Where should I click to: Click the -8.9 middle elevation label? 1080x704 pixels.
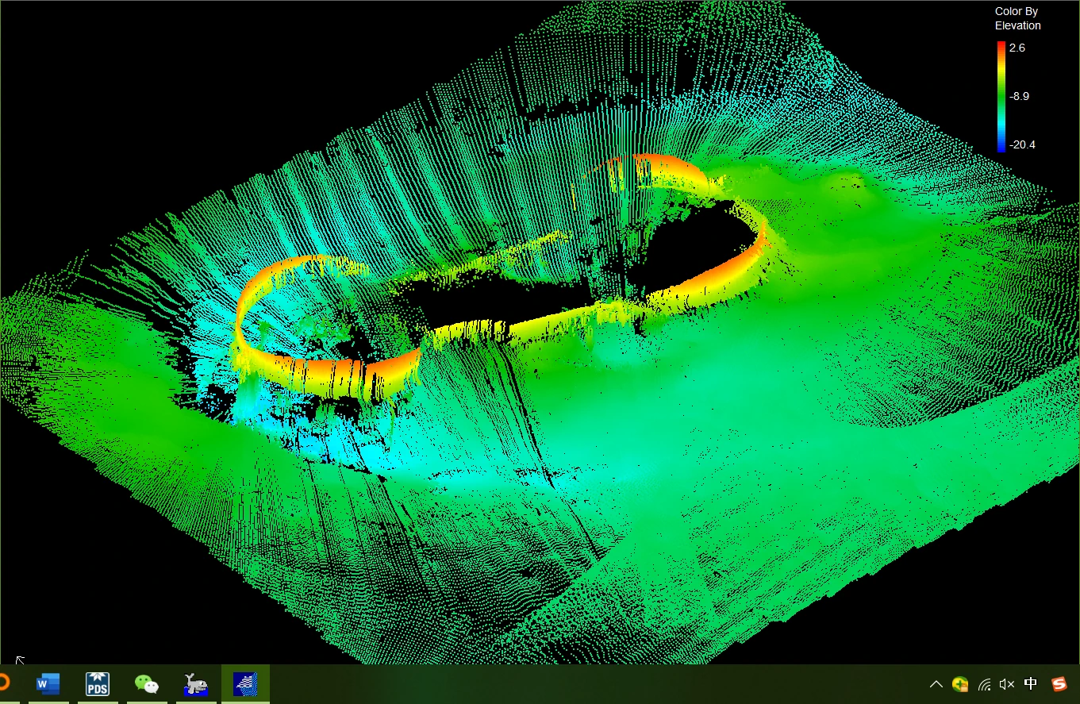tap(1019, 96)
